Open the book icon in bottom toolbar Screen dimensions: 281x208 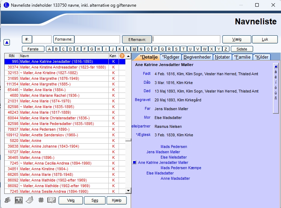[52, 200]
